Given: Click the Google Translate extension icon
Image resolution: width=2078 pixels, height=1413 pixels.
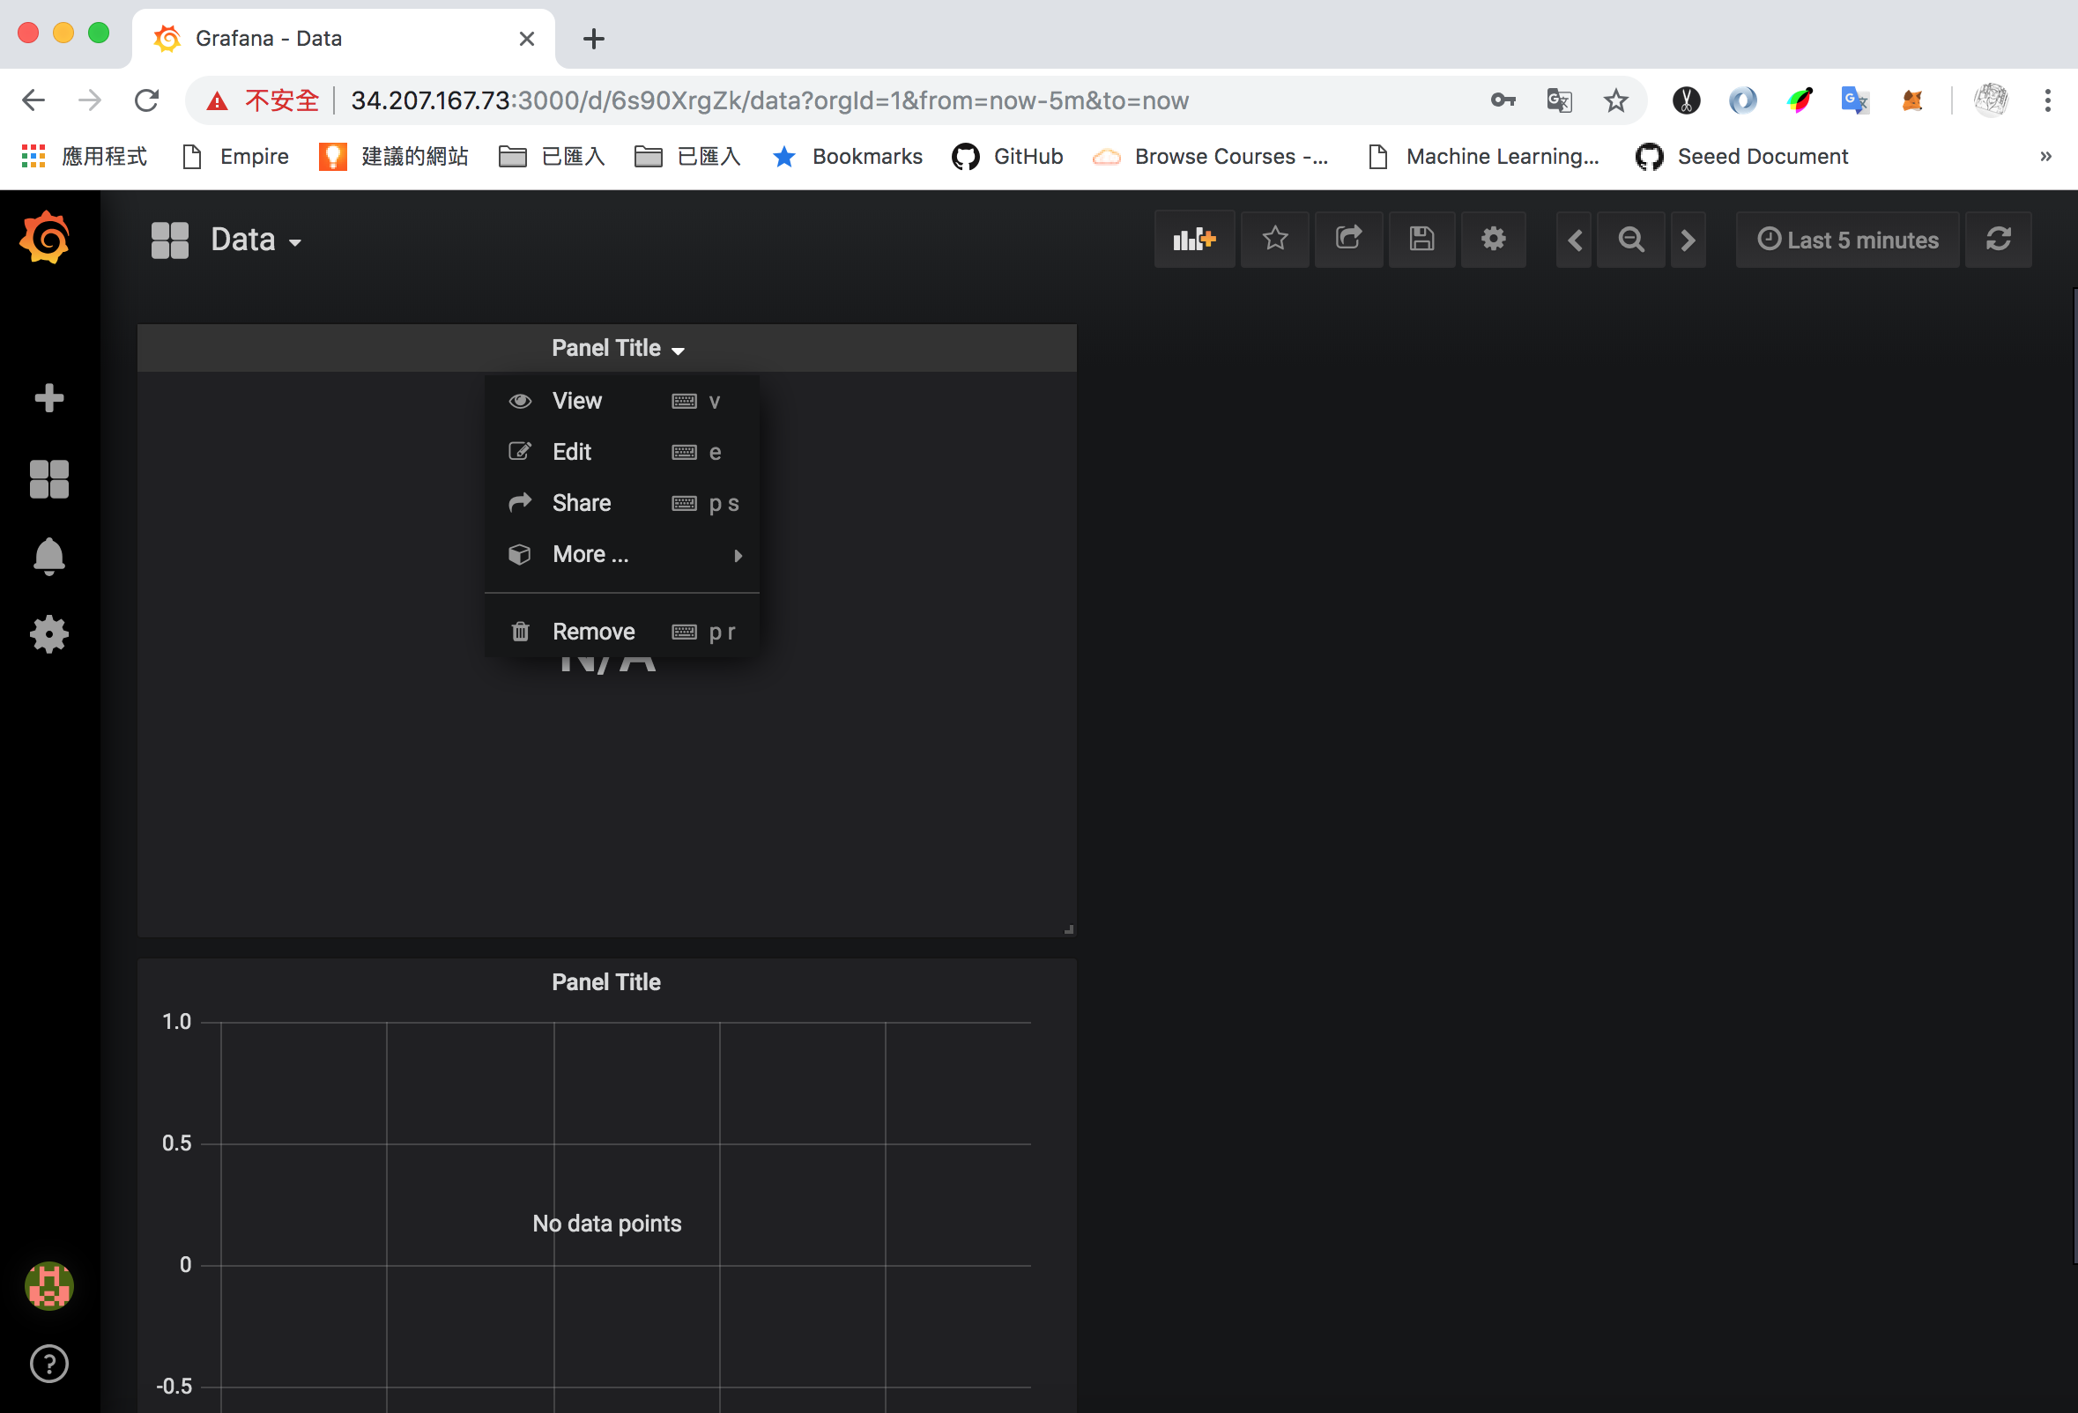Looking at the screenshot, I should point(1855,100).
